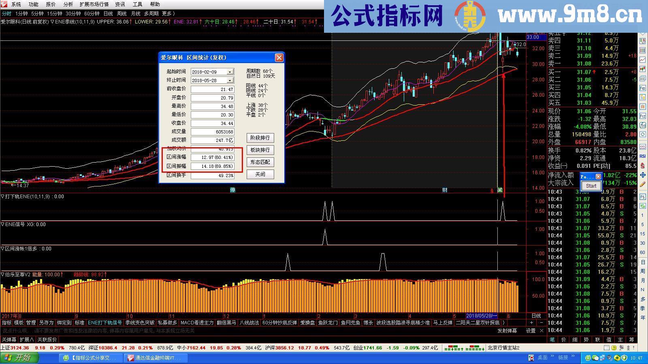Click the wave indicator icon above RSI
Screen dimensions: 648x364
click(x=643, y=147)
